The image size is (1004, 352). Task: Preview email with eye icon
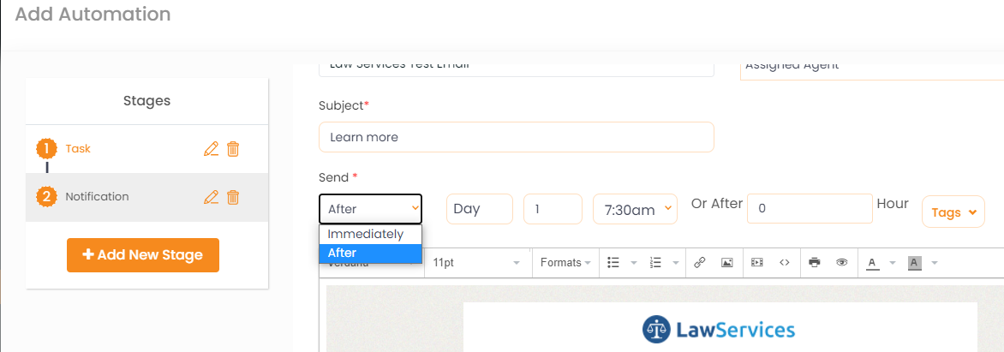841,262
